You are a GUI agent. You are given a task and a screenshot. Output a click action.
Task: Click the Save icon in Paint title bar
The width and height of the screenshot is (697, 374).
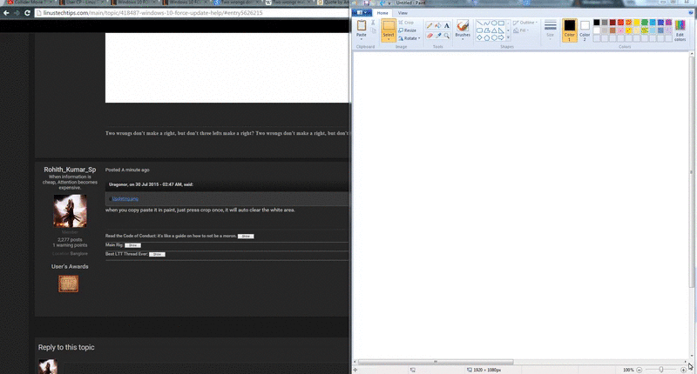(366, 3)
